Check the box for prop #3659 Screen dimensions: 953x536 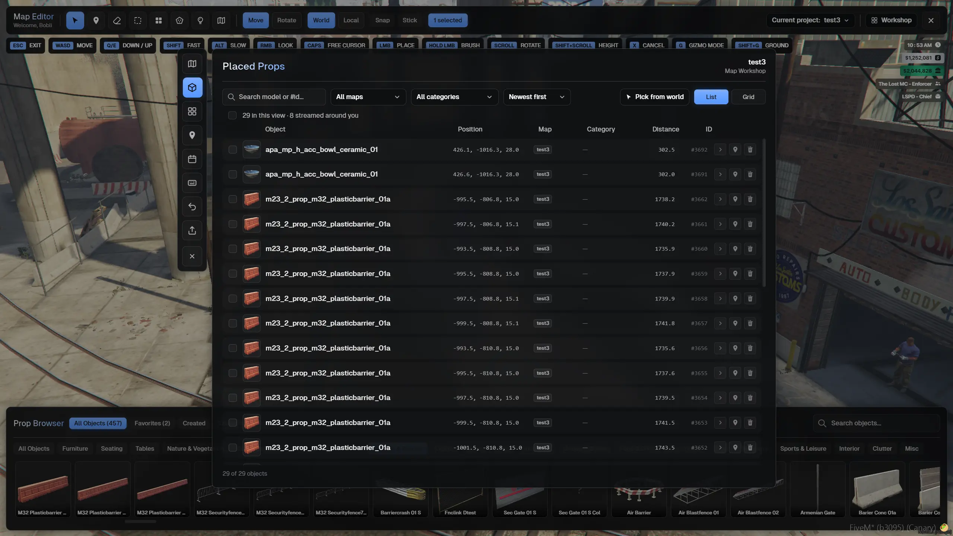(232, 274)
